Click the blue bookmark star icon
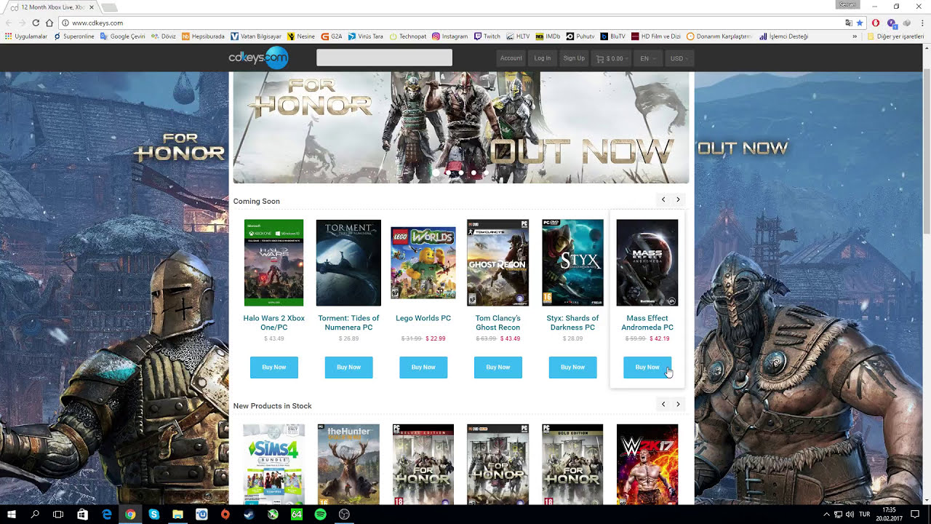 point(860,23)
